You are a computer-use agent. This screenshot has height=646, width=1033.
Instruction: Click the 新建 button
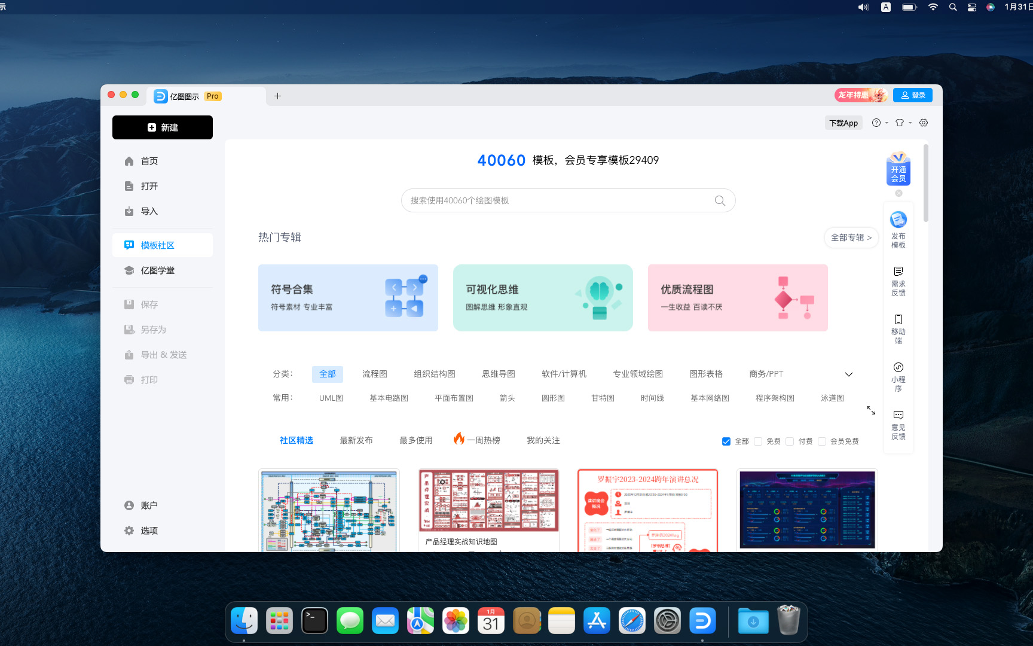pyautogui.click(x=162, y=127)
